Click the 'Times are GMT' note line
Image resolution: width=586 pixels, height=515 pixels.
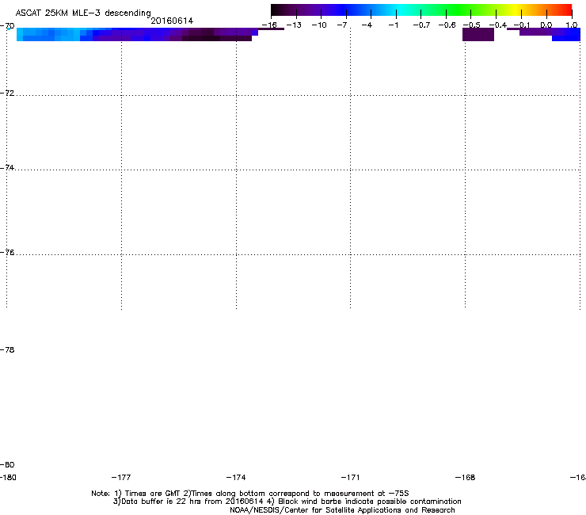(x=250, y=494)
